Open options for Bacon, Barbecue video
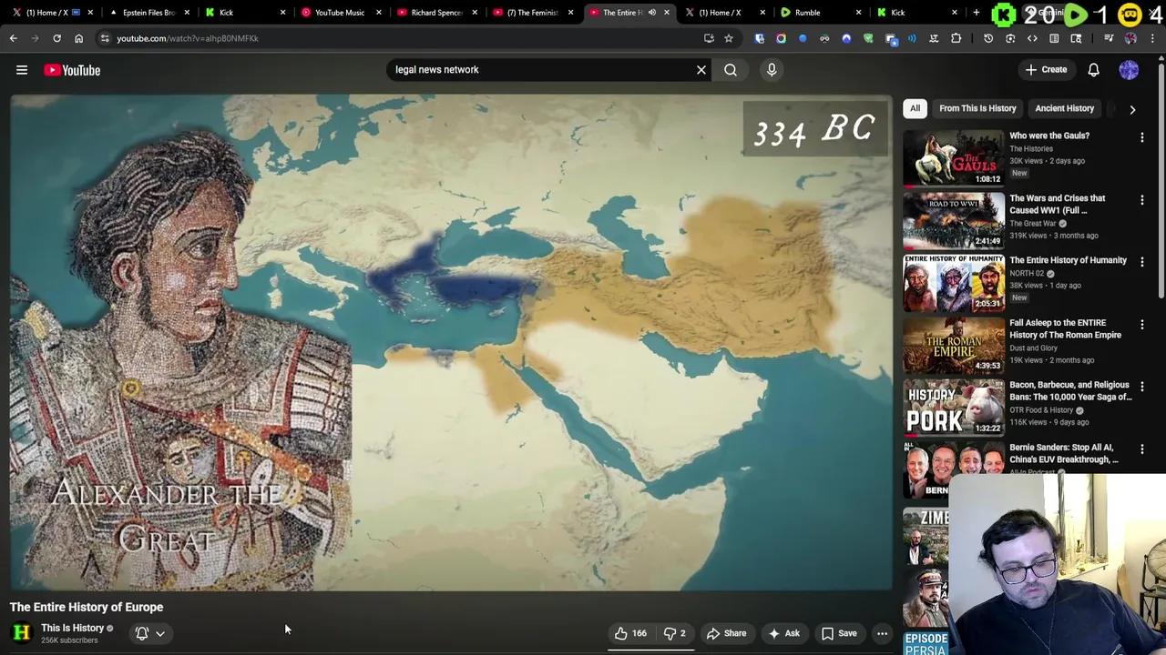The image size is (1166, 655). 1142,387
